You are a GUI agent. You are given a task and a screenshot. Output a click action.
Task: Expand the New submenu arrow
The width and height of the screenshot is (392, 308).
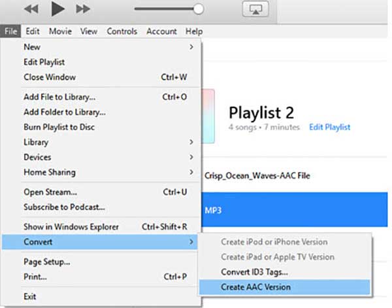(191, 47)
